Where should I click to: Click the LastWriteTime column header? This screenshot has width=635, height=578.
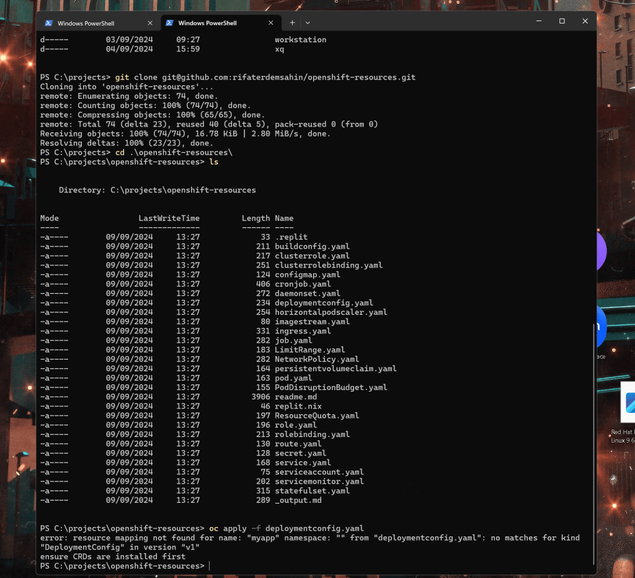[x=169, y=218]
